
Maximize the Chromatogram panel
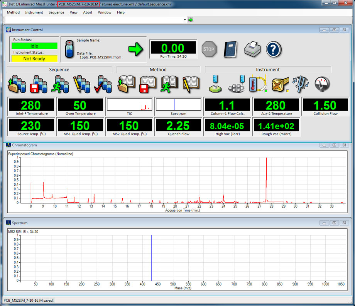coord(334,145)
